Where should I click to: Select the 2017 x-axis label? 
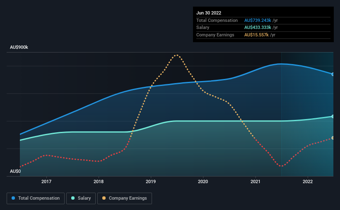(x=46, y=181)
